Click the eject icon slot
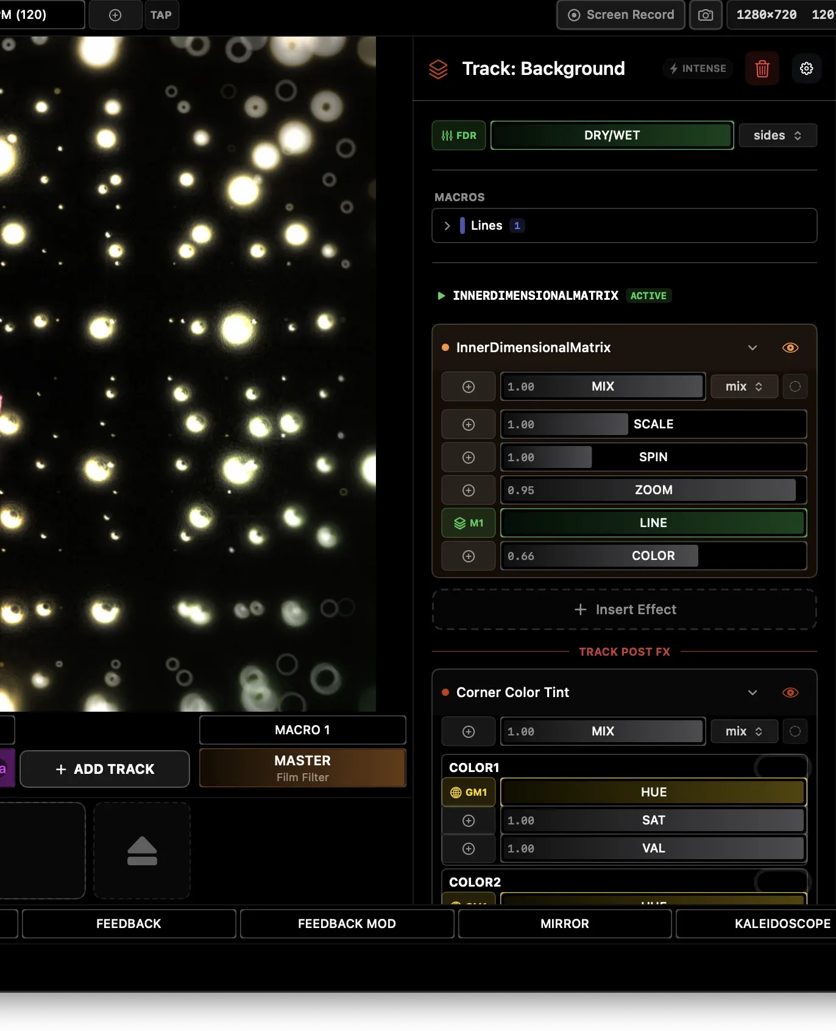The image size is (836, 1031). [142, 851]
